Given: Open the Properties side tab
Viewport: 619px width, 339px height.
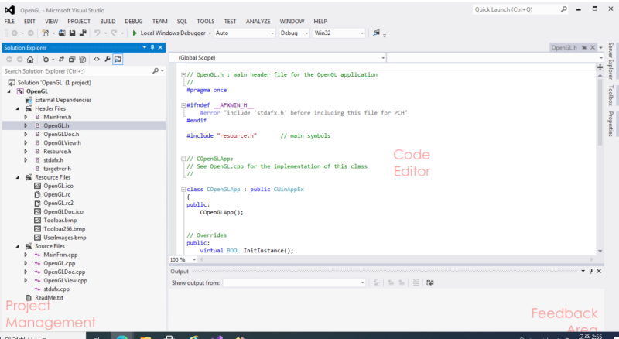Looking at the screenshot, I should tap(610, 124).
